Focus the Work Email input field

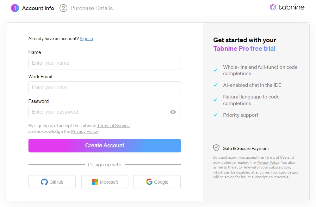point(105,88)
